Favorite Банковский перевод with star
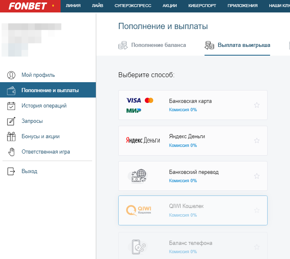The image size is (290, 259). click(257, 176)
